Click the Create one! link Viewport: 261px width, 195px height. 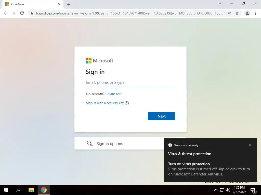[x=114, y=94]
